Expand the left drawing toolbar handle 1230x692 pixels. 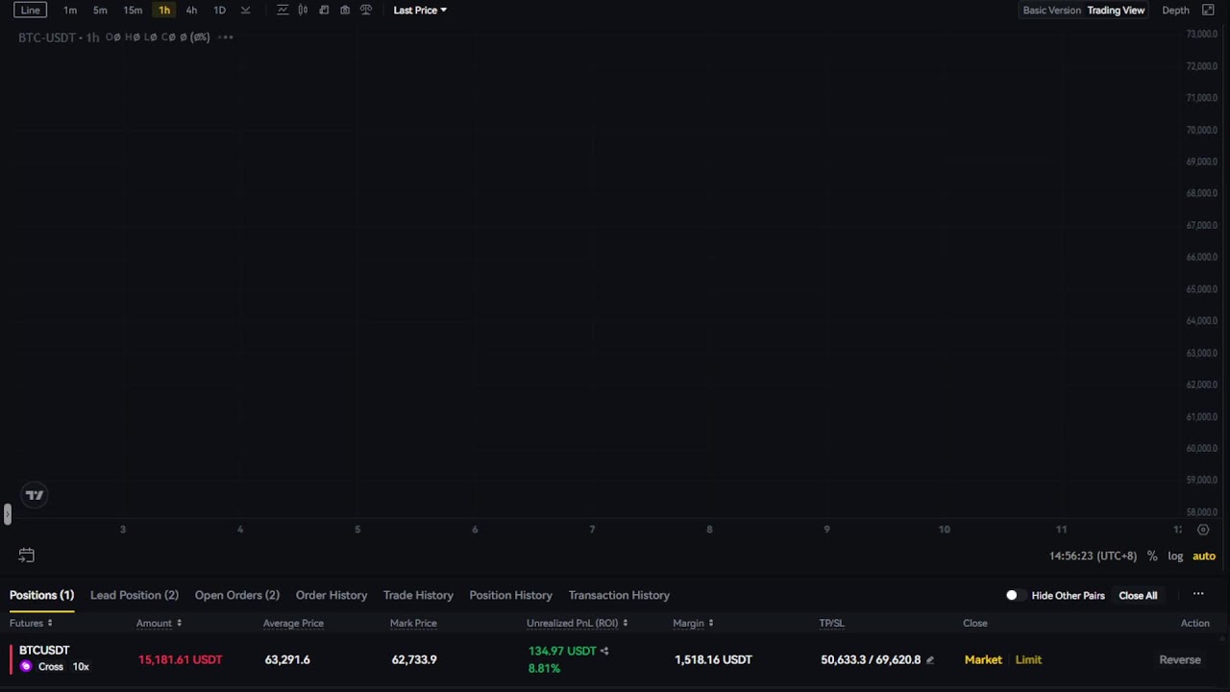coord(7,514)
